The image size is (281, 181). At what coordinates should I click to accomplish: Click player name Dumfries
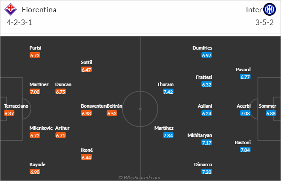(x=202, y=48)
